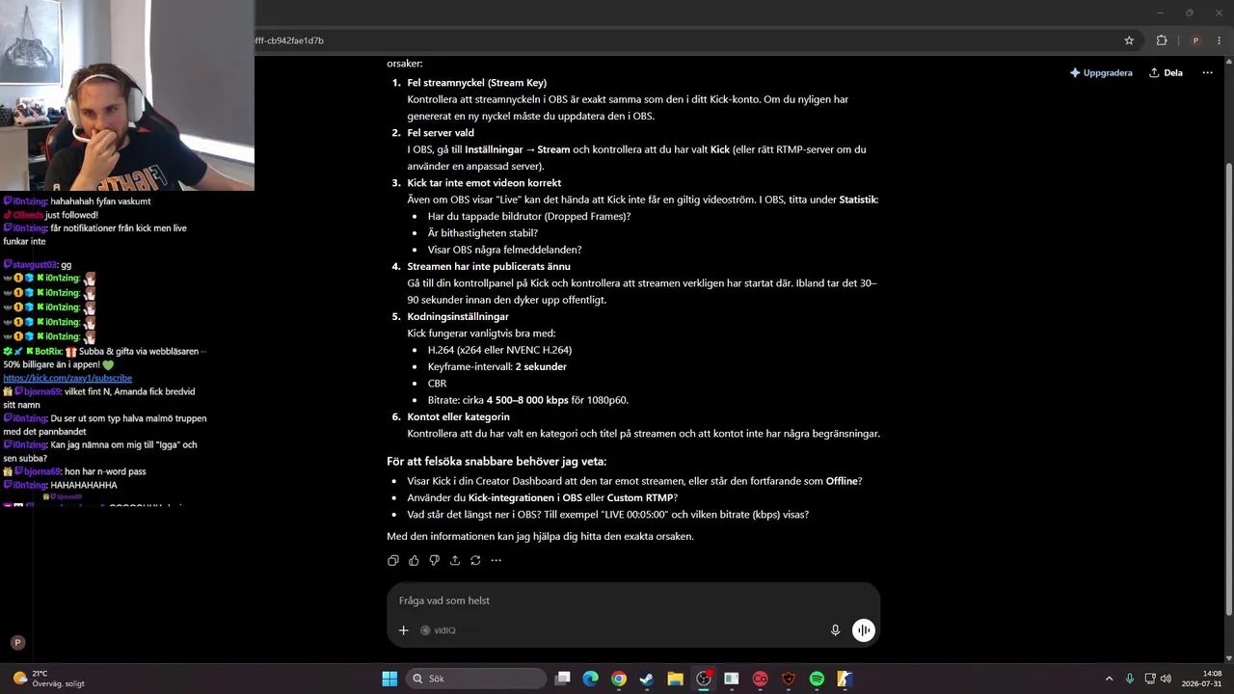
Task: Click the share response icon
Action: [455, 560]
